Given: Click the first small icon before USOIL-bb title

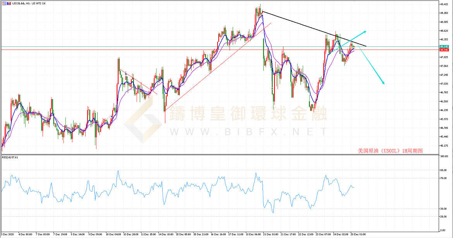Looking at the screenshot, I should pos(3,3).
